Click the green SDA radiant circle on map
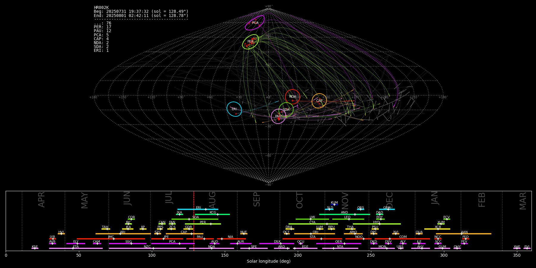536x268 pixels. (x=286, y=110)
